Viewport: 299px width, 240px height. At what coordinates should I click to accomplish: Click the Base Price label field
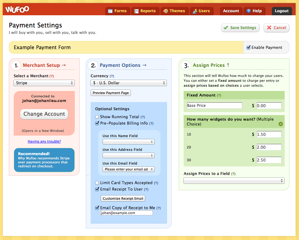click(214, 106)
